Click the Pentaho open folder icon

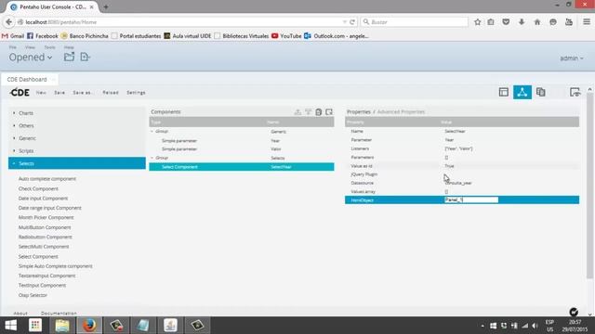[69, 57]
